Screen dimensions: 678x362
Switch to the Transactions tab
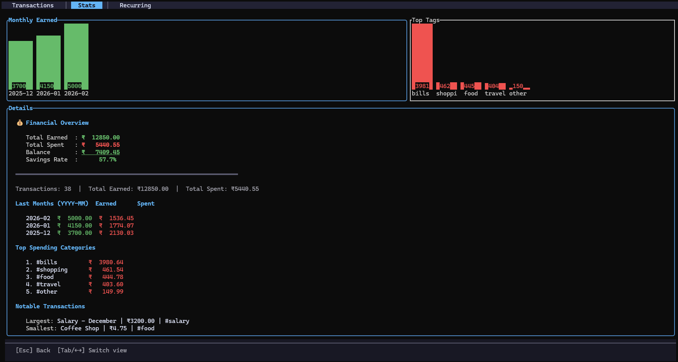(33, 5)
